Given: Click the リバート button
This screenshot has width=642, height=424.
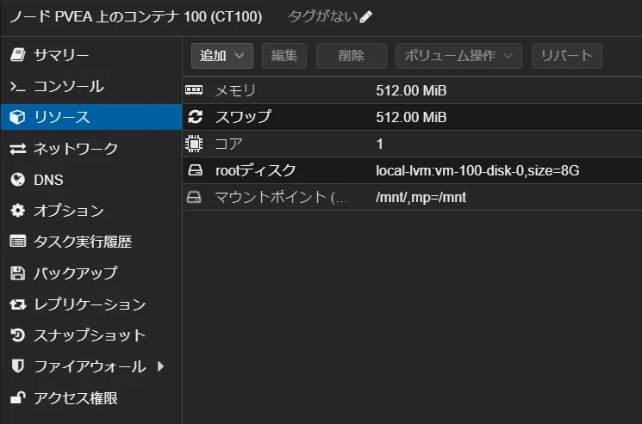Looking at the screenshot, I should (x=567, y=56).
